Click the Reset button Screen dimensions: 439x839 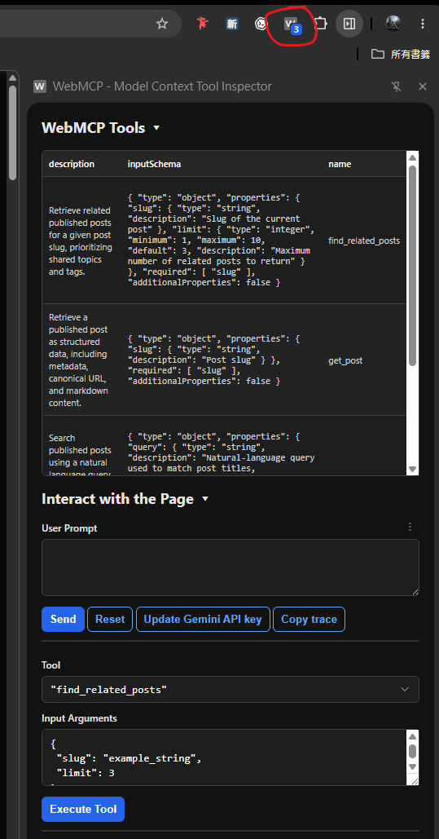tap(110, 619)
